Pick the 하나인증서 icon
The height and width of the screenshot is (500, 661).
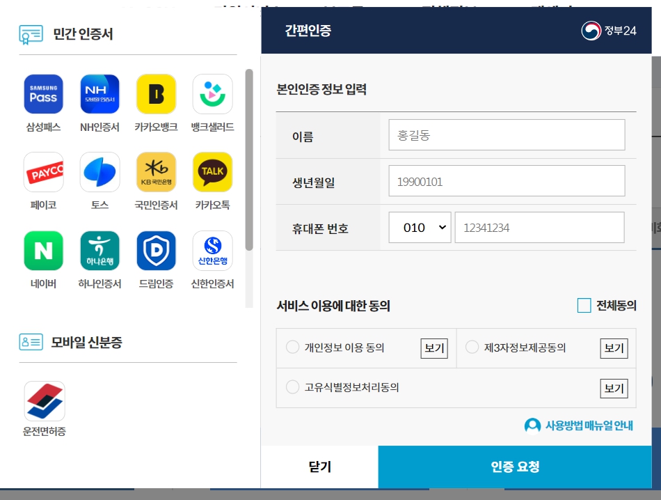coord(100,251)
